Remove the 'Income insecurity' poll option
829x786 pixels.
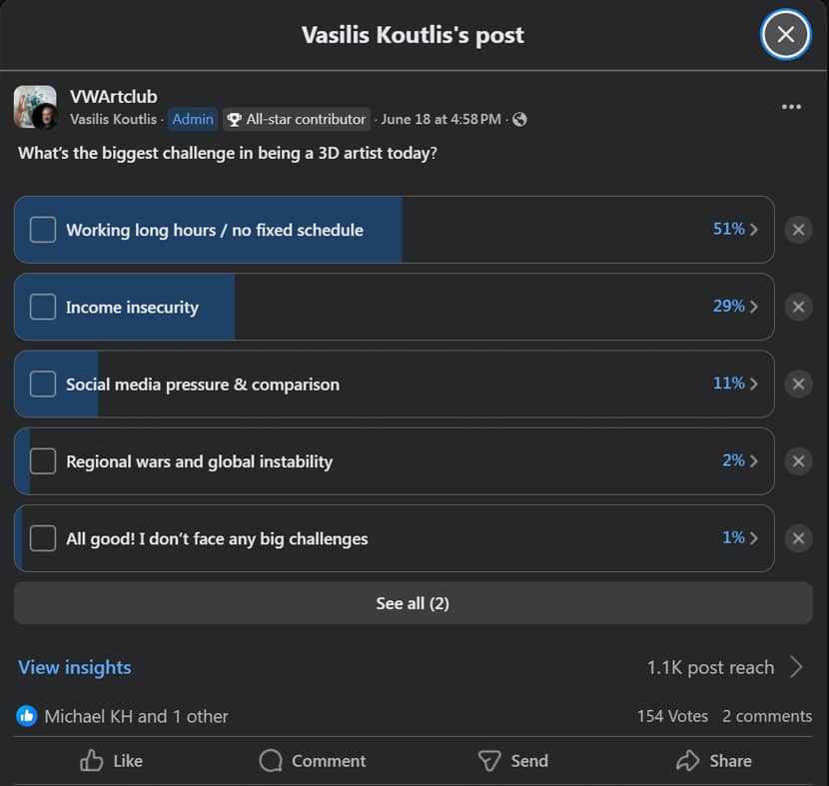click(798, 307)
